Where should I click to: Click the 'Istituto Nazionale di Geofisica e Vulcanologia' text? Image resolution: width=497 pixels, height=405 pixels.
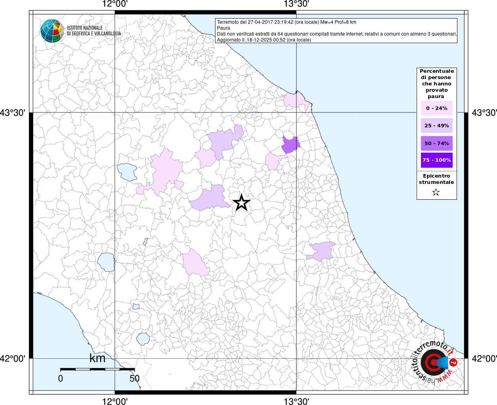point(94,31)
